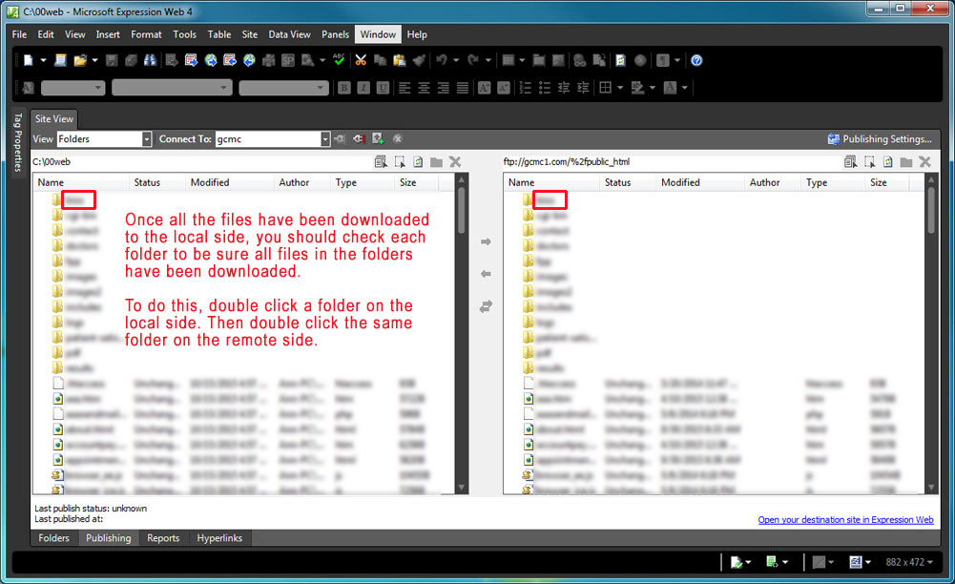Click the Cut scissors icon

(362, 60)
